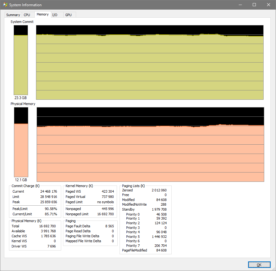Click the System Commit usage bar
276x271 pixels.
coord(21,60)
